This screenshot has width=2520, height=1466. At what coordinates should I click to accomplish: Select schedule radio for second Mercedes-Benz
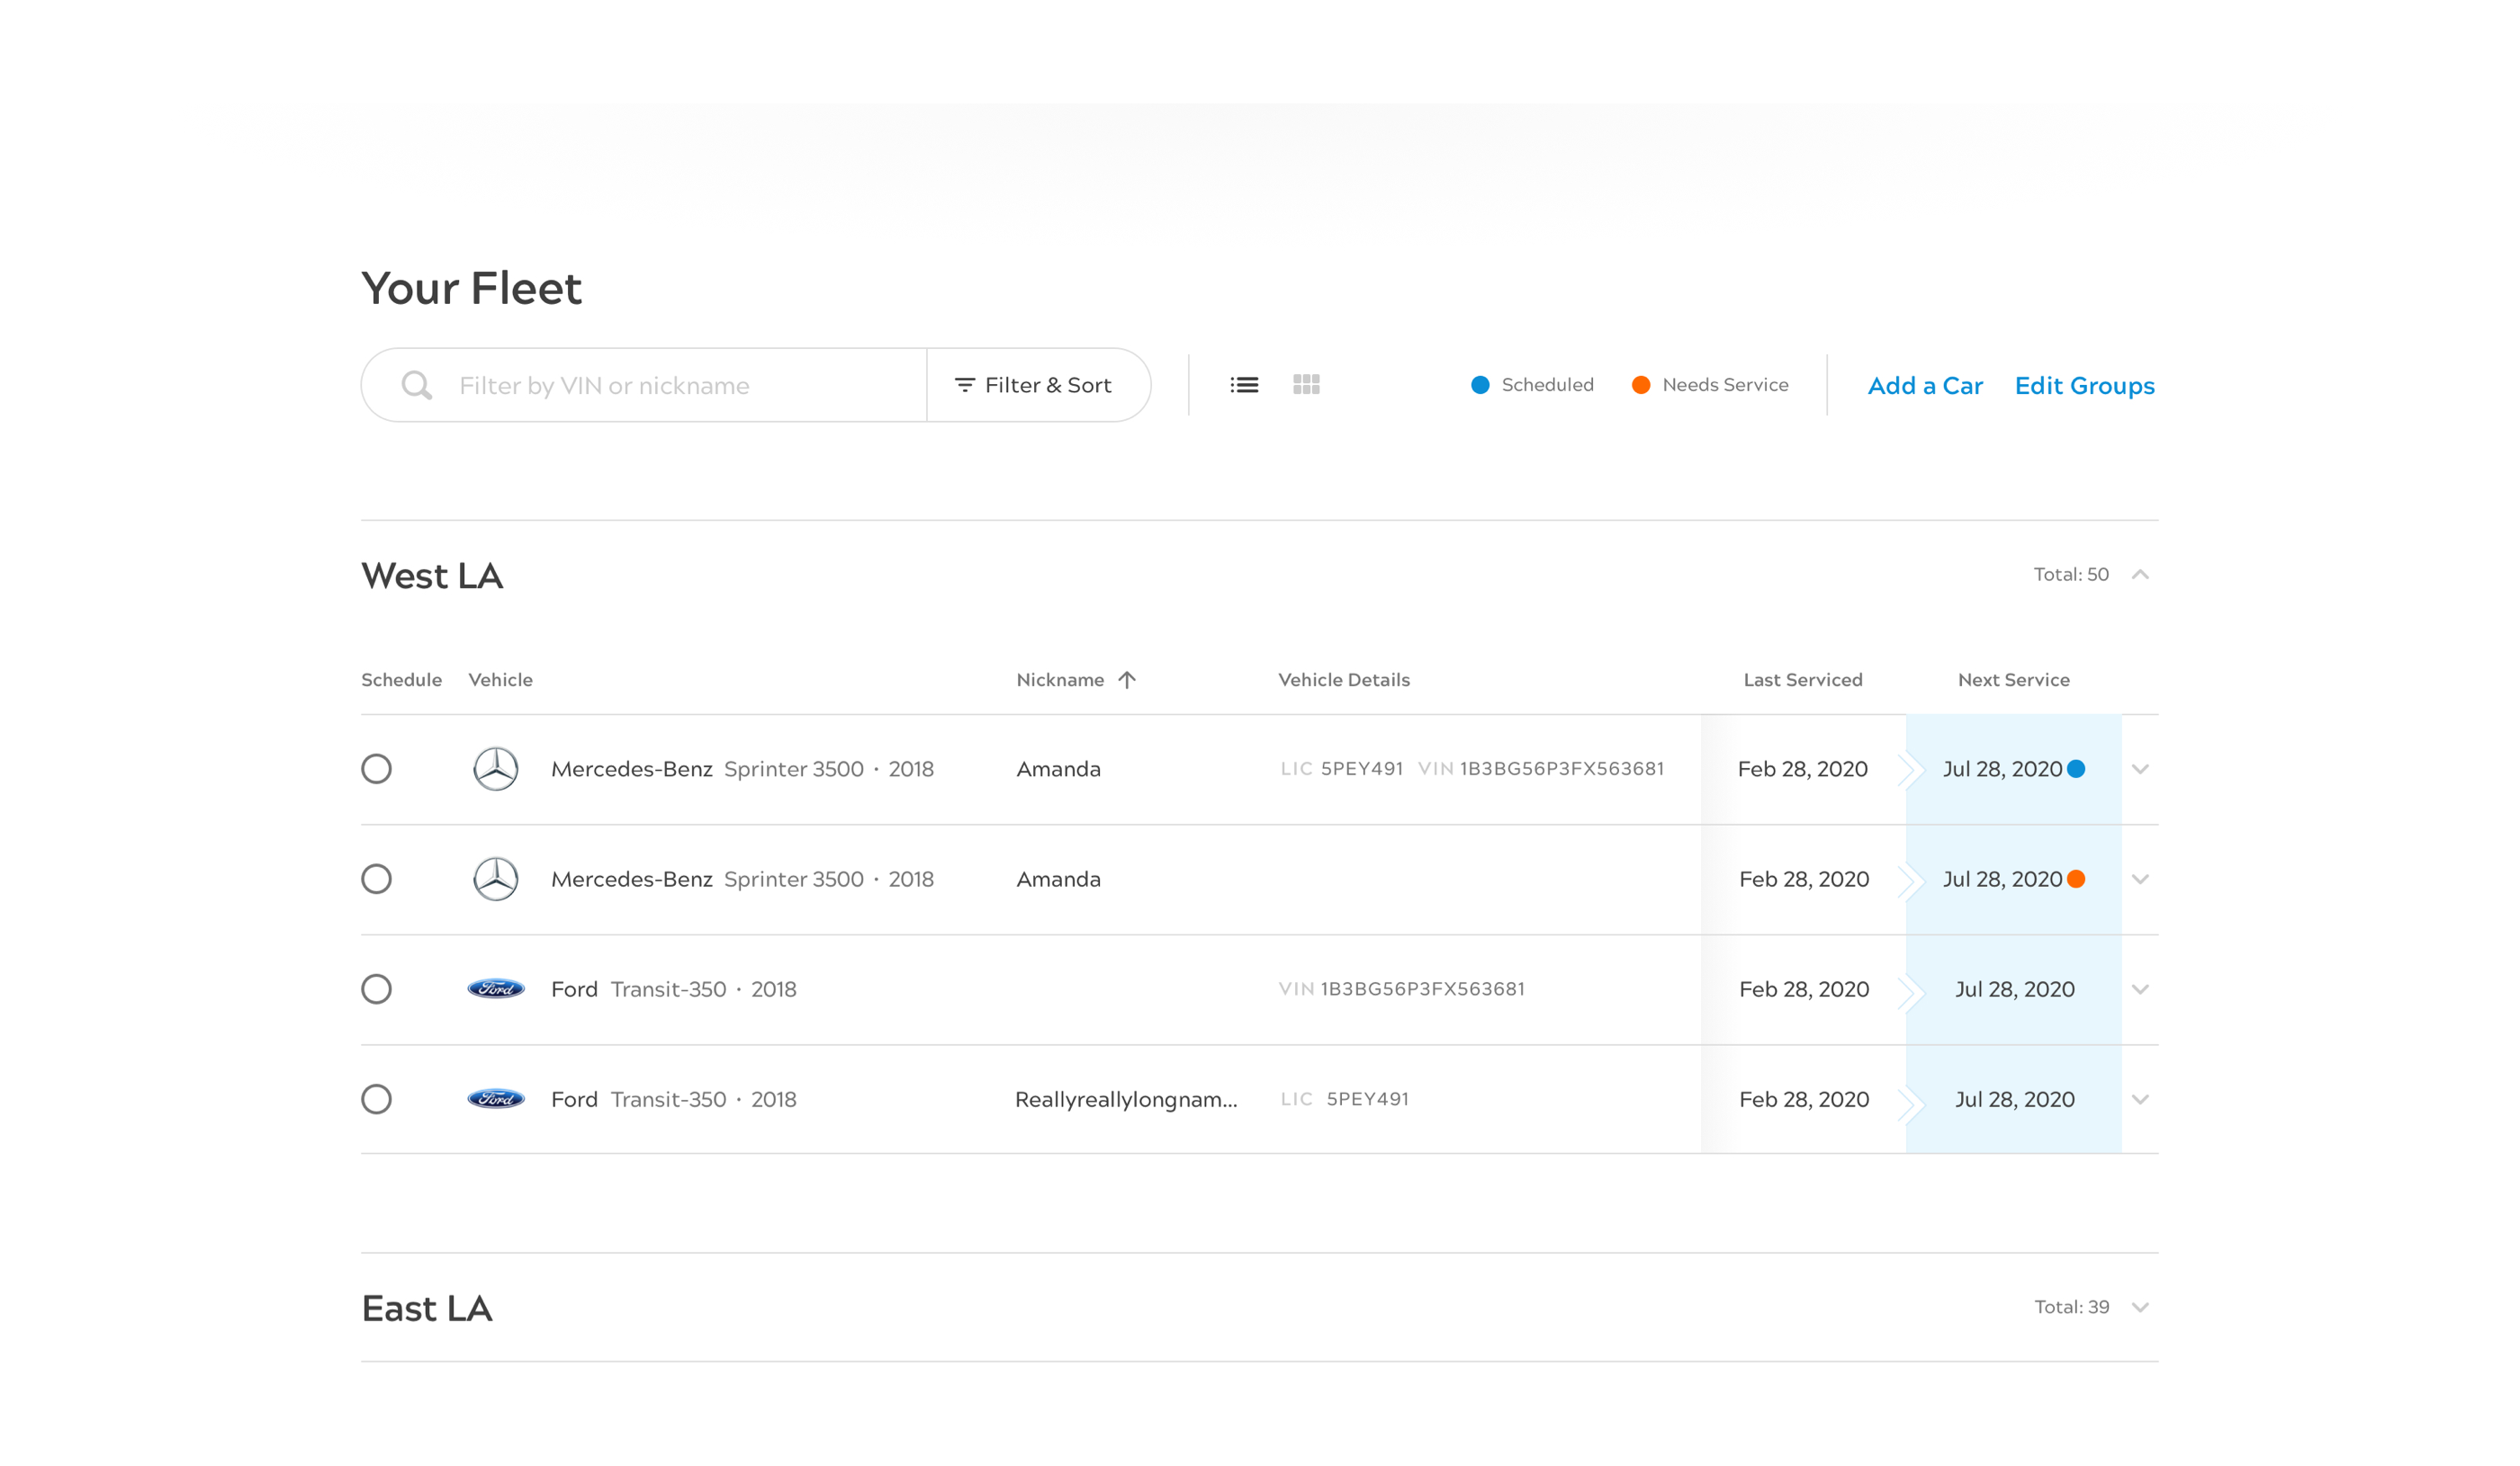[376, 880]
